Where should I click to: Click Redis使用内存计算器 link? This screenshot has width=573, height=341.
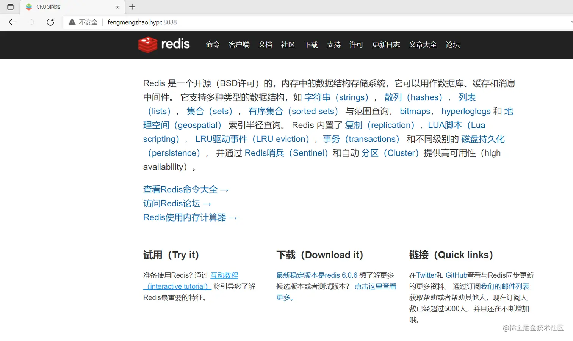190,217
